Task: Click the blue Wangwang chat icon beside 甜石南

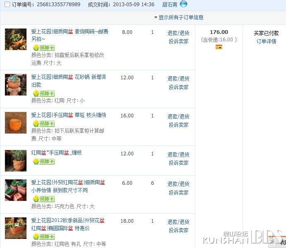Action: click(x=183, y=4)
